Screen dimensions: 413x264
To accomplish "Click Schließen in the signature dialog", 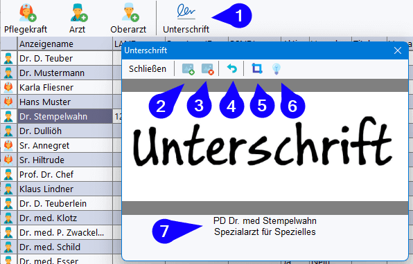I will (x=148, y=69).
